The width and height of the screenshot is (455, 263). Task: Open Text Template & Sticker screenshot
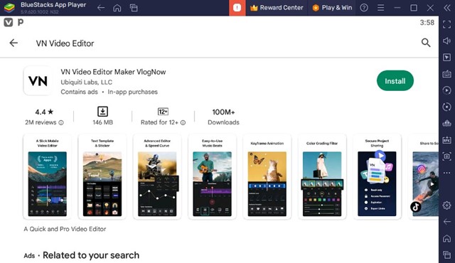coord(102,176)
